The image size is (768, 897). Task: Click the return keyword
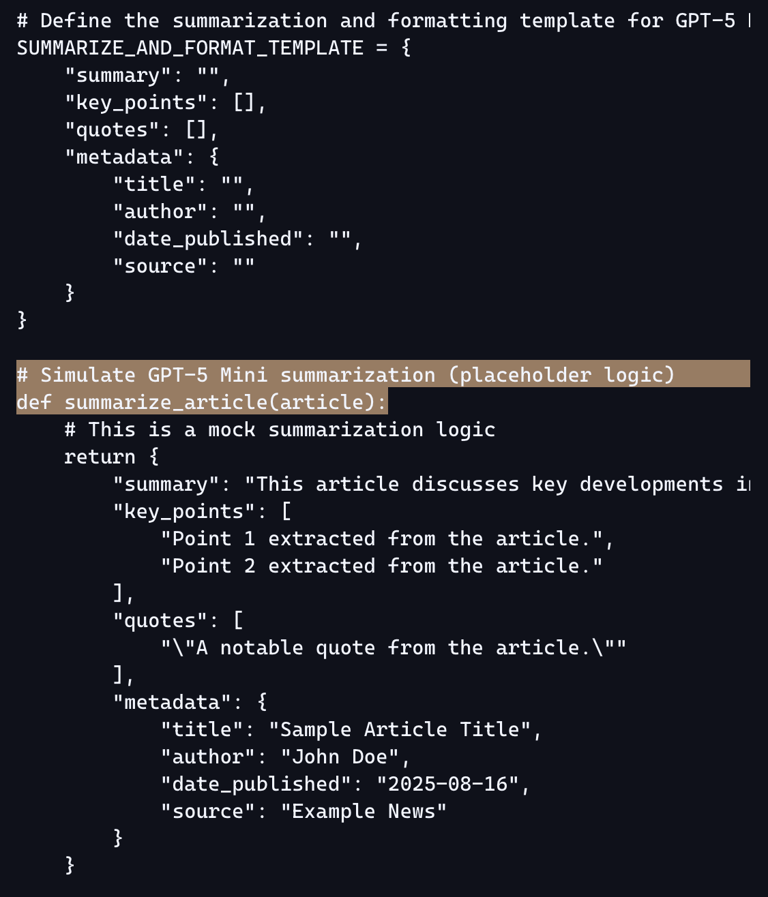(100, 457)
